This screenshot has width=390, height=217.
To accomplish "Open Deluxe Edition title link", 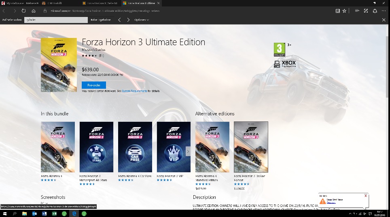I will point(250,178).
